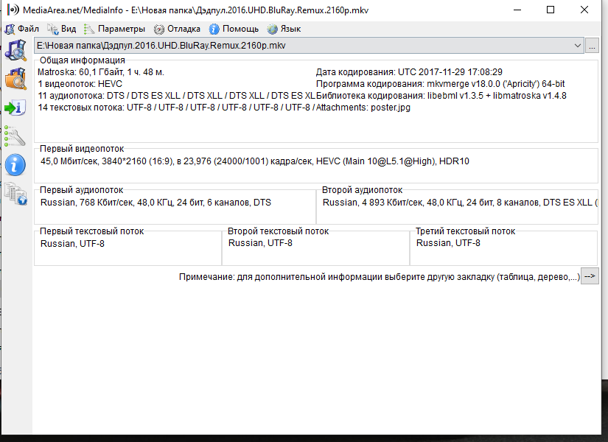Open the Файл menu
The width and height of the screenshot is (608, 442).
tap(22, 29)
